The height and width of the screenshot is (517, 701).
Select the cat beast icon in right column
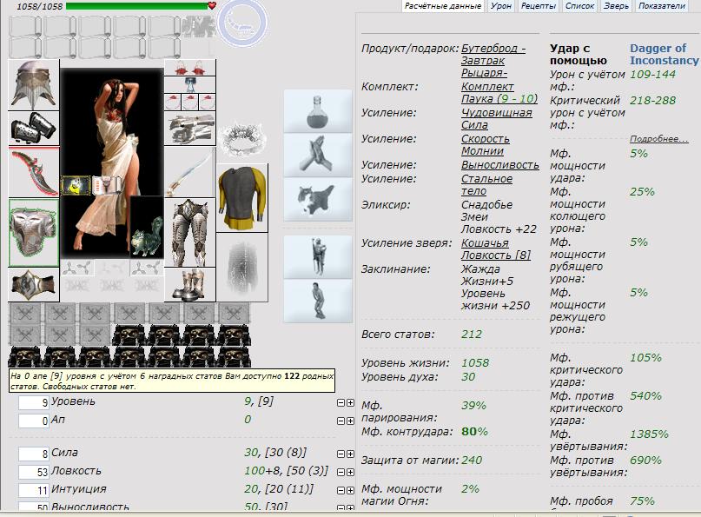click(x=317, y=199)
